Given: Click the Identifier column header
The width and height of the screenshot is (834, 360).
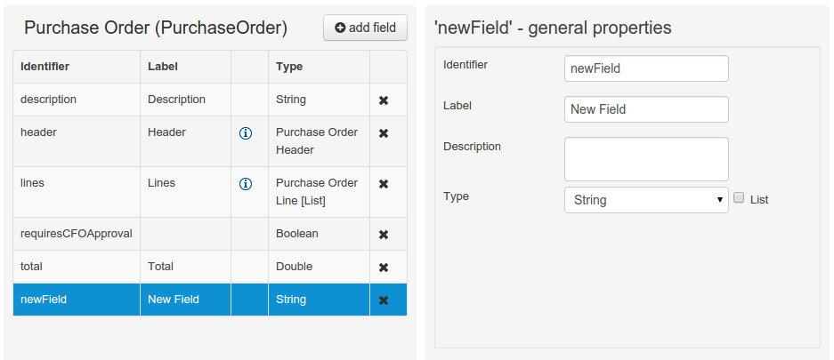Looking at the screenshot, I should (45, 67).
